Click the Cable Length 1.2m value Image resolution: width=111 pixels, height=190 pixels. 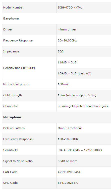click(x=77, y=95)
